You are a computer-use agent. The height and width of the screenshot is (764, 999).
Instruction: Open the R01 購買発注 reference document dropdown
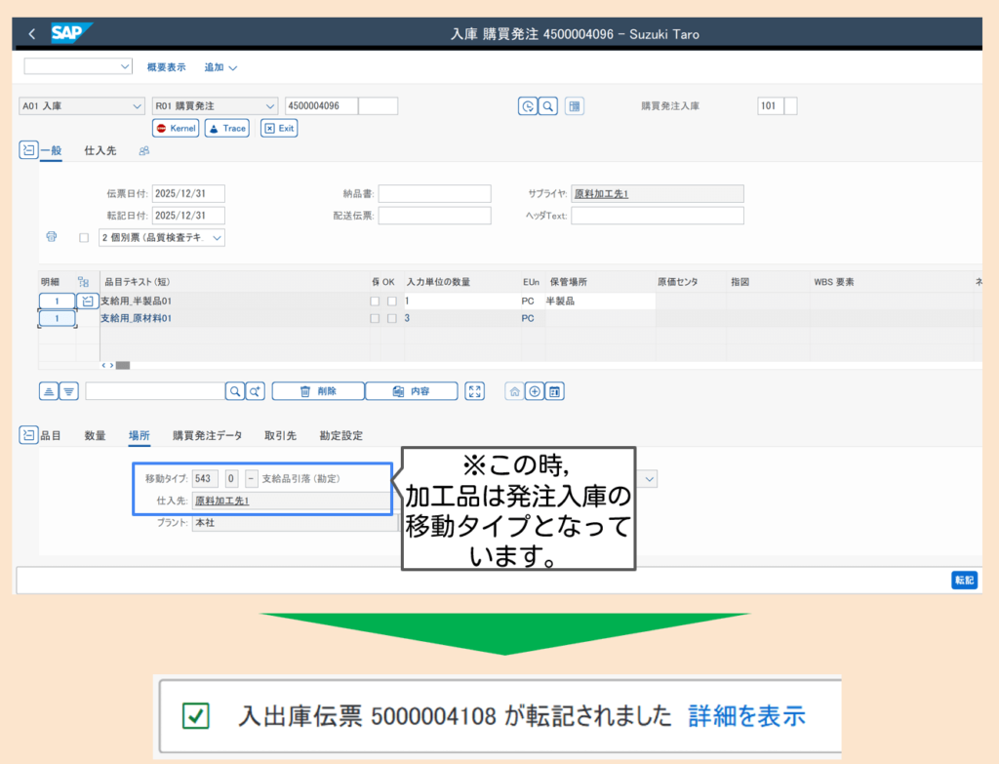[215, 106]
